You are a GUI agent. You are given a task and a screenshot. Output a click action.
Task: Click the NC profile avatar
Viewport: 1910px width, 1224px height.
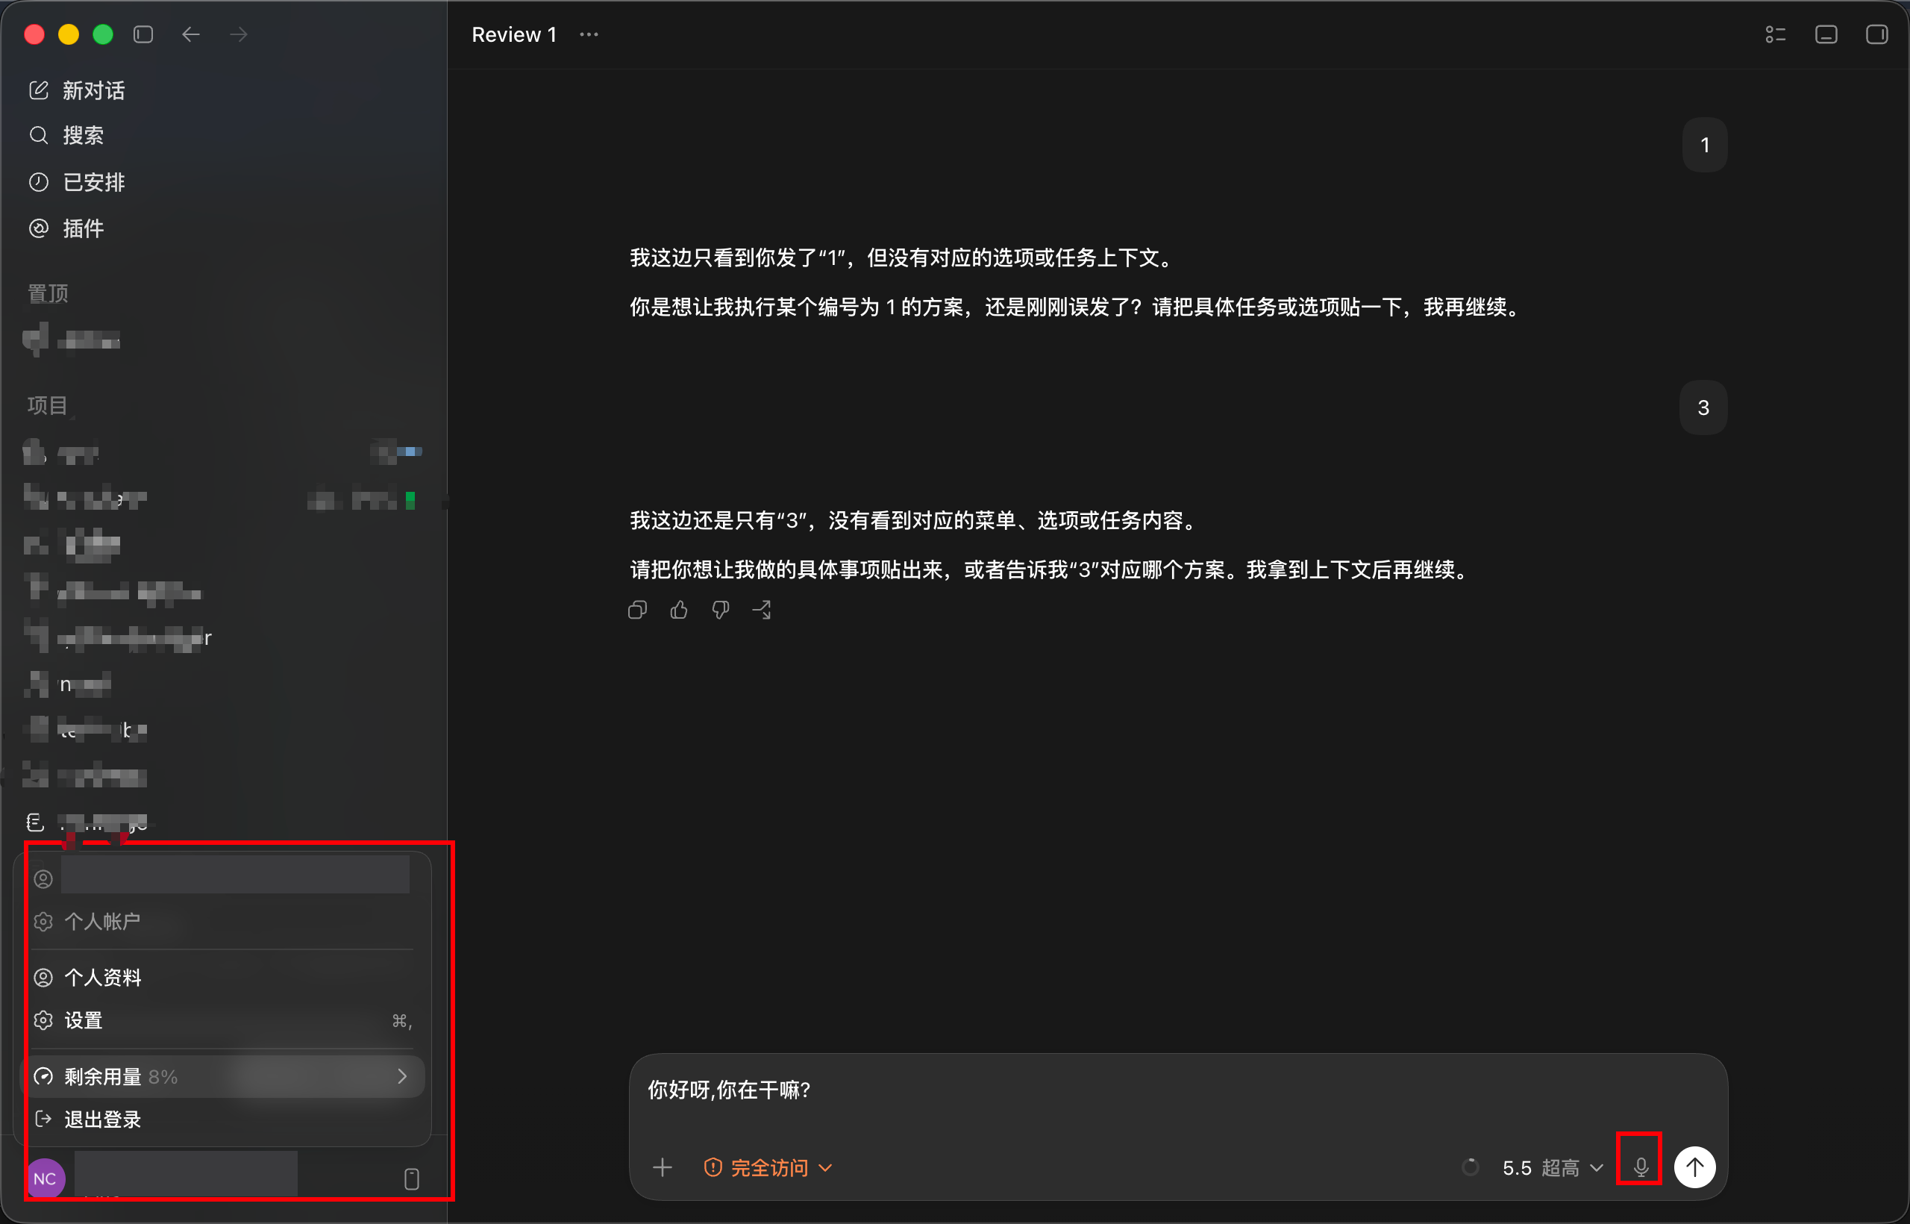tap(46, 1178)
